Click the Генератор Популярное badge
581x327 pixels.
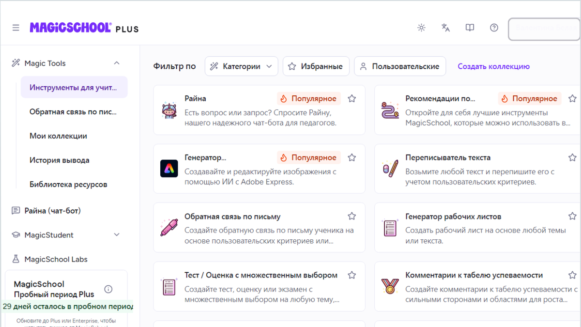[x=309, y=157]
